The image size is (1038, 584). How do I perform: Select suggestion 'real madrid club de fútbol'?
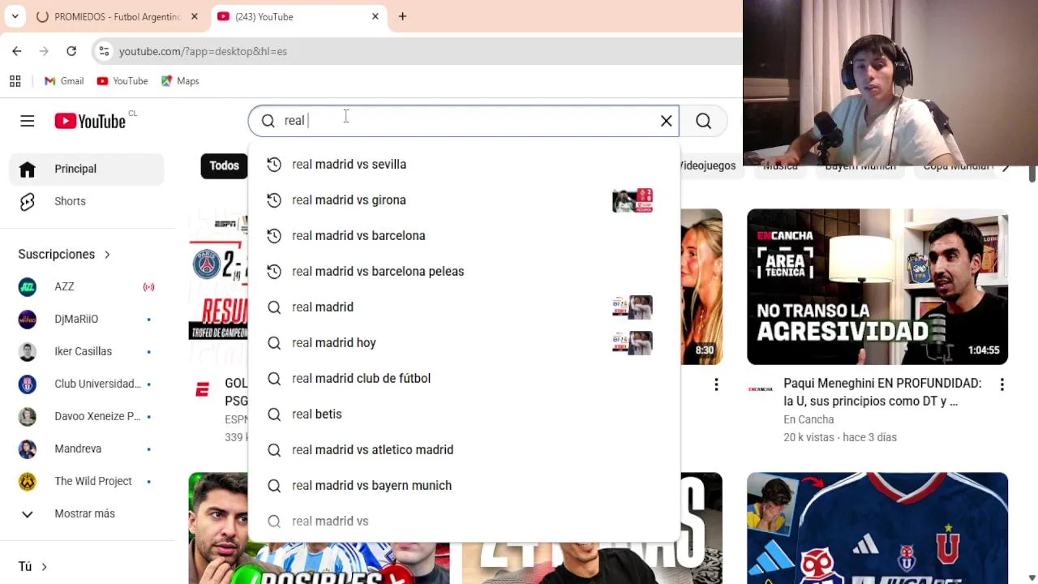tap(463, 378)
